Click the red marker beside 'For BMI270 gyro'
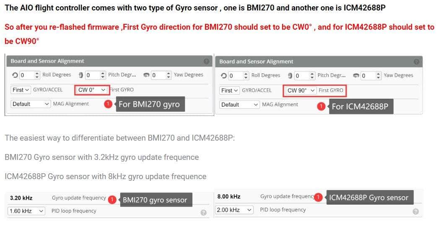 tap(108, 105)
